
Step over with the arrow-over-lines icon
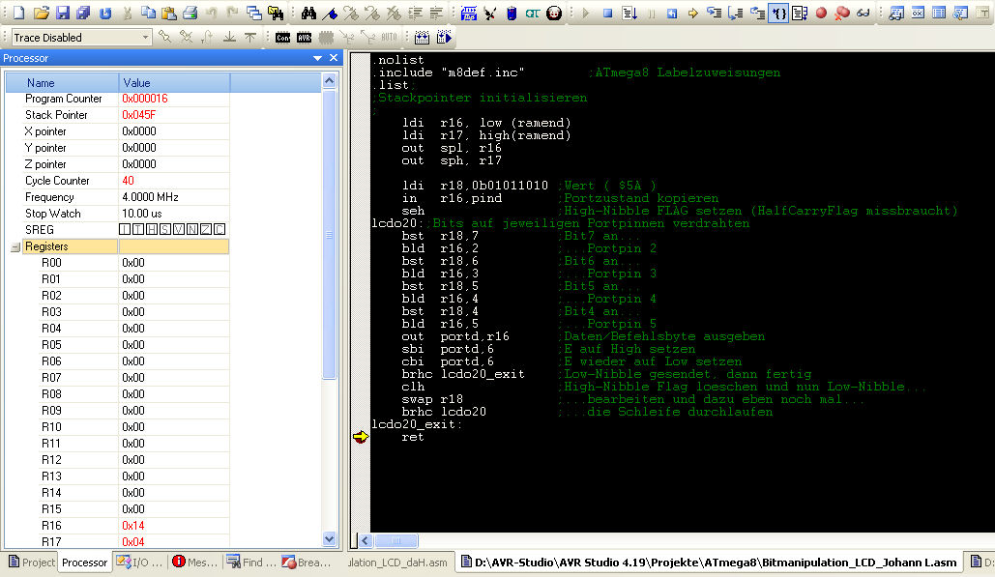click(735, 13)
